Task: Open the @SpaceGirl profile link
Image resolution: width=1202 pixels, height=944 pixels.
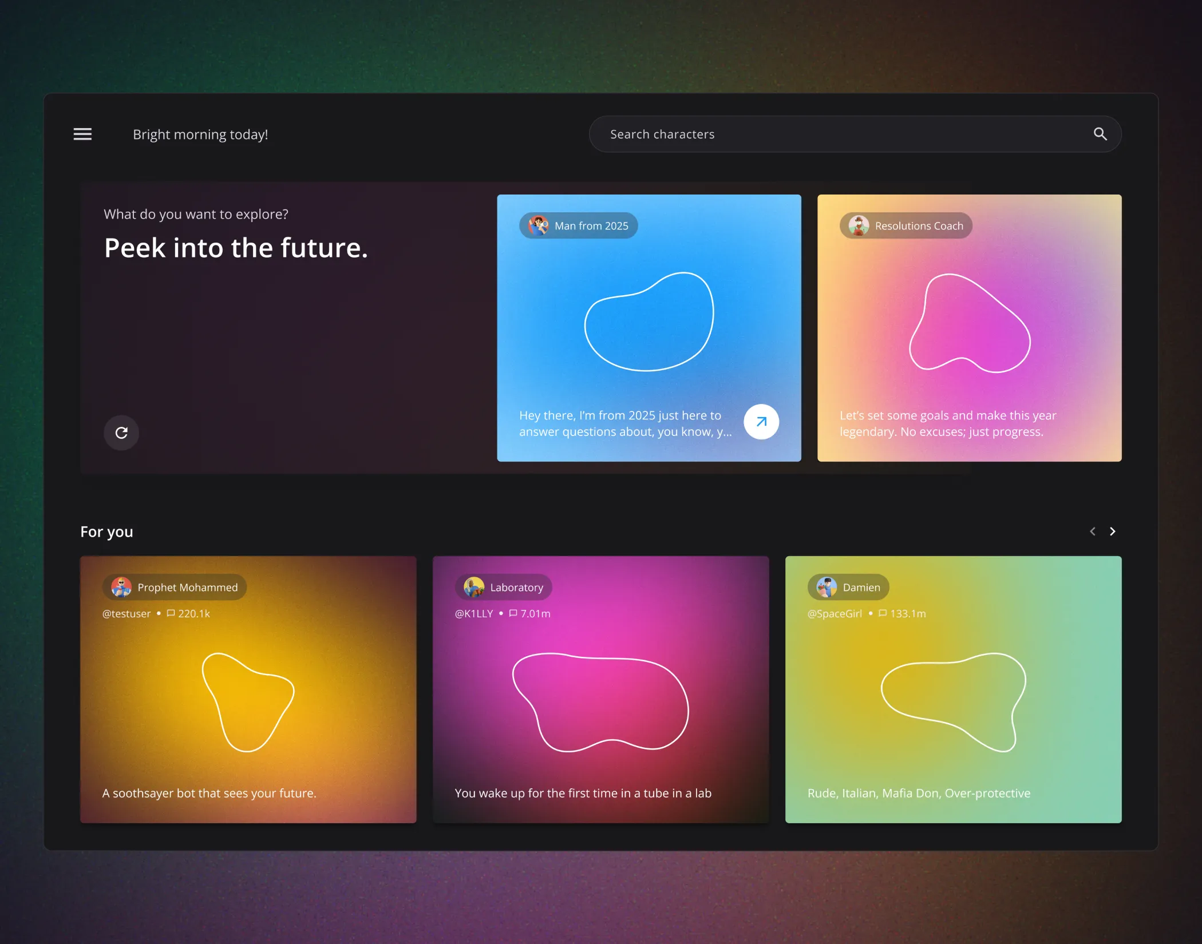Action: pos(835,613)
